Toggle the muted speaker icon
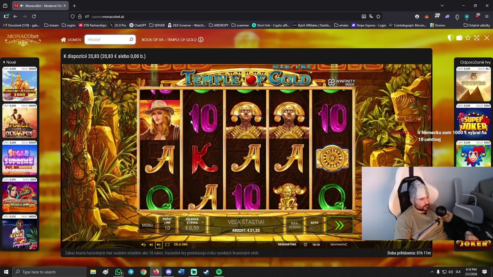The width and height of the screenshot is (493, 277). coord(158,245)
